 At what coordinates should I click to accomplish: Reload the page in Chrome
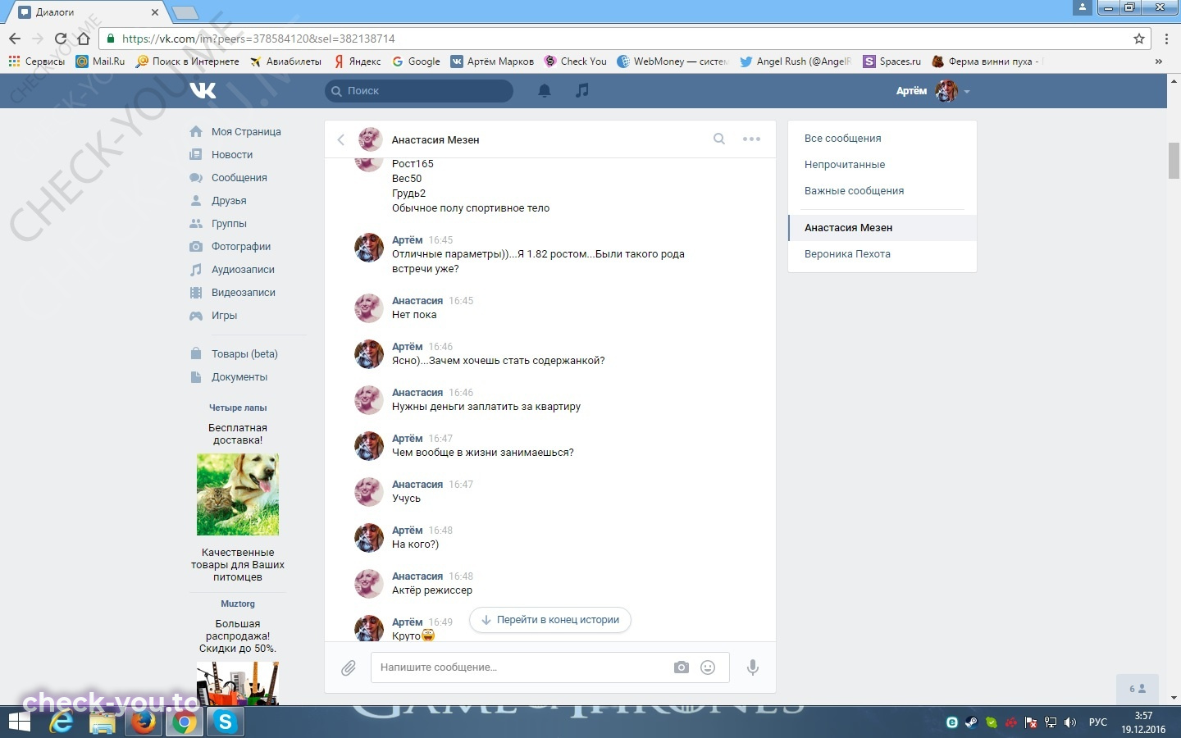coord(60,39)
